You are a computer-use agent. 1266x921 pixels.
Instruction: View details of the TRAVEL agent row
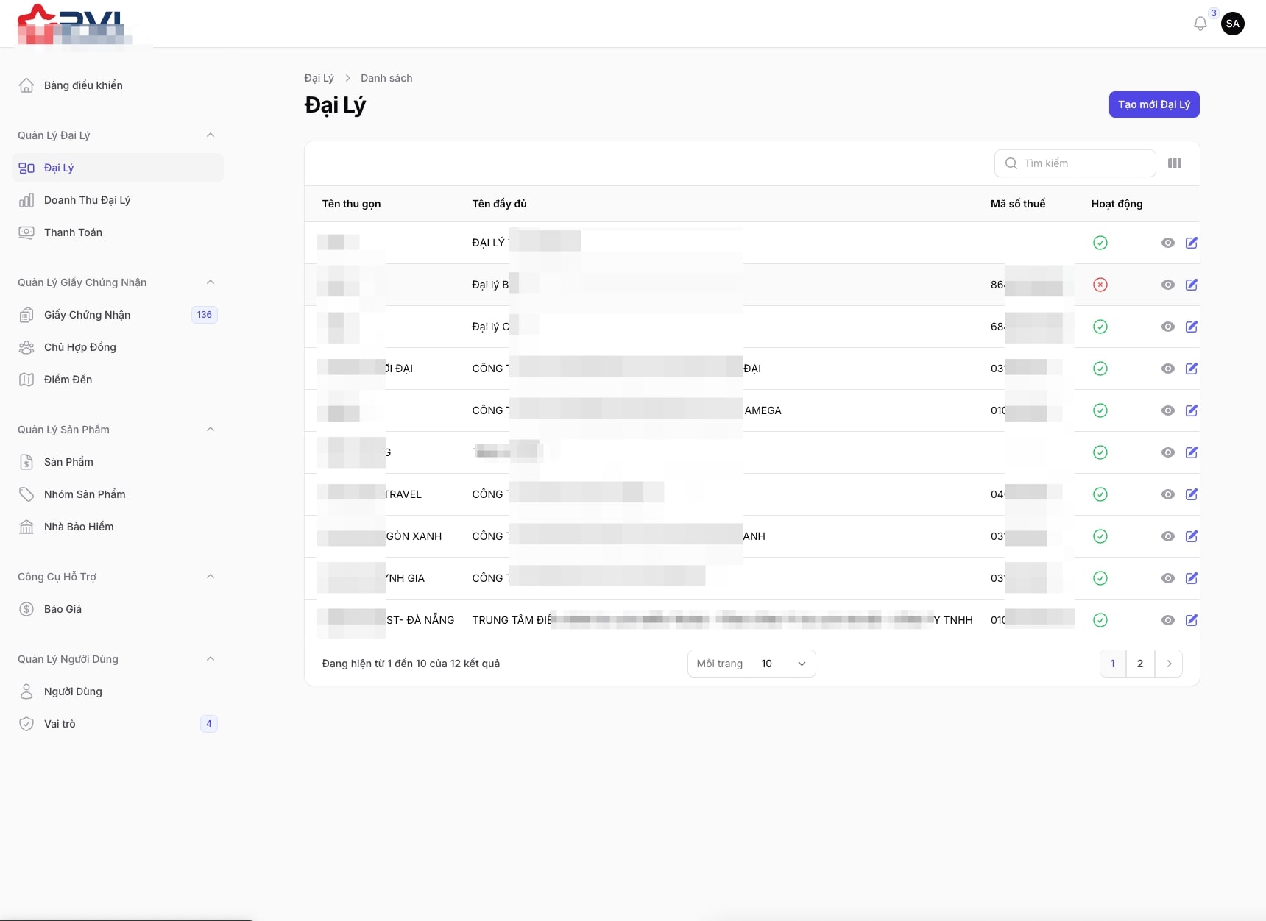[x=1167, y=494]
